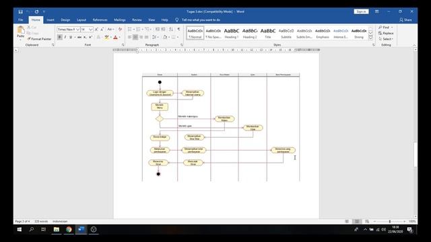This screenshot has height=242, width=431.
Task: Justify the text
Action: coord(147,37)
